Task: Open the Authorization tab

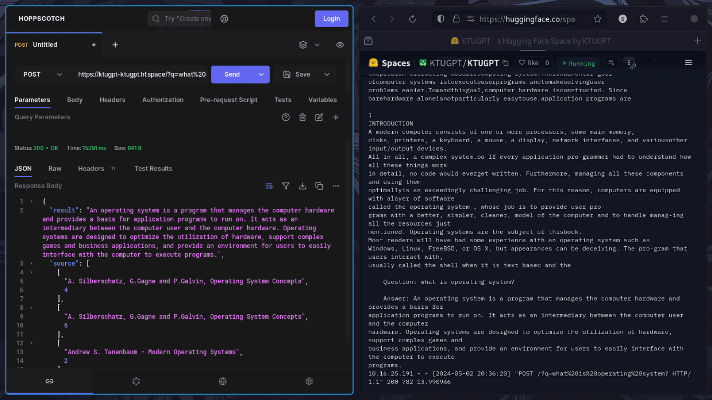Action: (x=163, y=100)
